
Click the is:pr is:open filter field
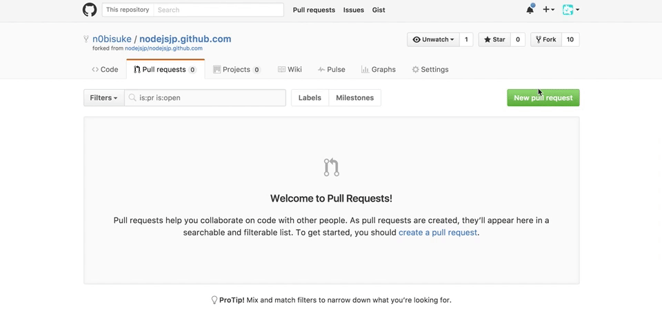pos(205,97)
